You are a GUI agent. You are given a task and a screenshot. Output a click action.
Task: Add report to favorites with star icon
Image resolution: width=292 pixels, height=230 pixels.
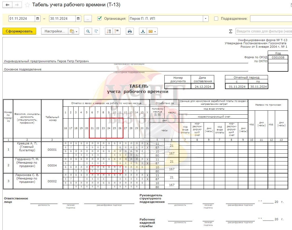(27, 5)
